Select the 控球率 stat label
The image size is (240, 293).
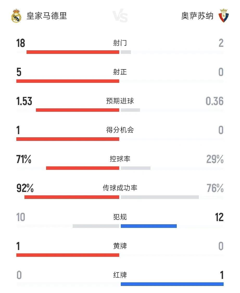(120, 159)
